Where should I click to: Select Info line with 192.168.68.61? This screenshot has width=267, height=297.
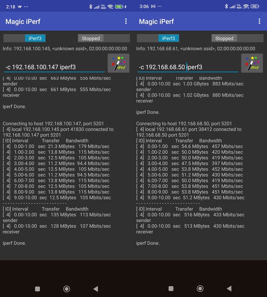(195, 48)
